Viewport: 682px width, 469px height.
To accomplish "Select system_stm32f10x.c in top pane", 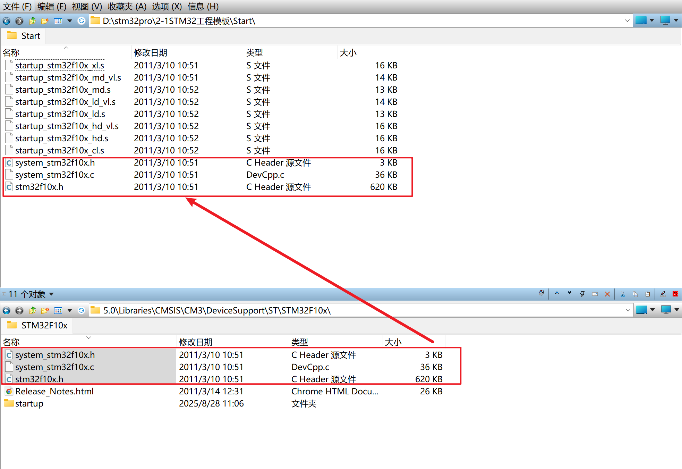I will point(54,175).
